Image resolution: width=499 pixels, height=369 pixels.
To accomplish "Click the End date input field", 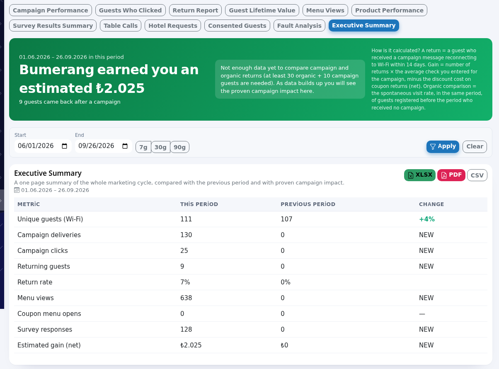I will click(104, 146).
